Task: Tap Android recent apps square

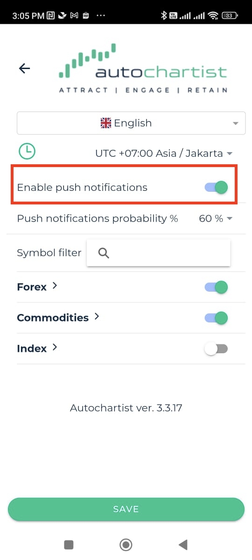Action: pos(69,544)
